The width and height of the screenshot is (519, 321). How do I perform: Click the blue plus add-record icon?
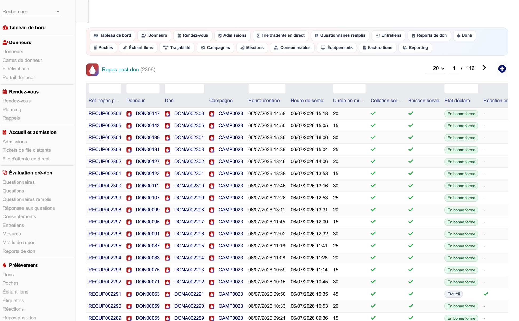502,69
